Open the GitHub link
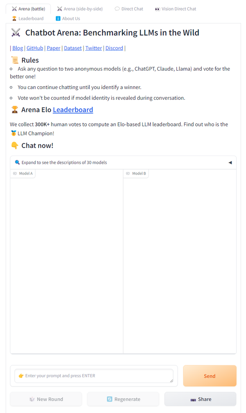Viewport: 246px width, 413px height. (x=35, y=48)
